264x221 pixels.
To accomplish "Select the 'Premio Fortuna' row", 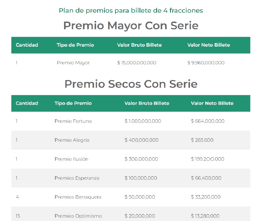I will [131, 121].
